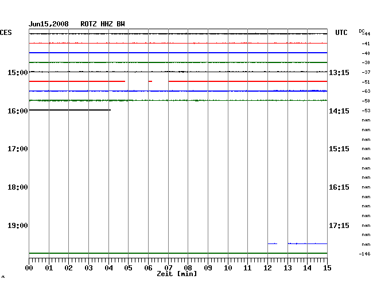
Task: Select the 15:00 local time label
Action: 18,72
